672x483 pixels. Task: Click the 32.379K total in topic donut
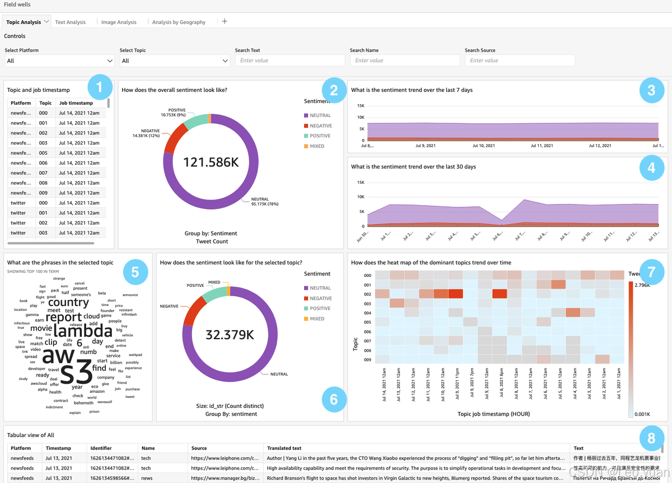point(230,335)
